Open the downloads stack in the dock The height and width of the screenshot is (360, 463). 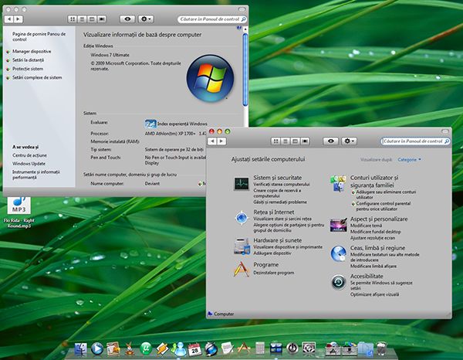[349, 348]
